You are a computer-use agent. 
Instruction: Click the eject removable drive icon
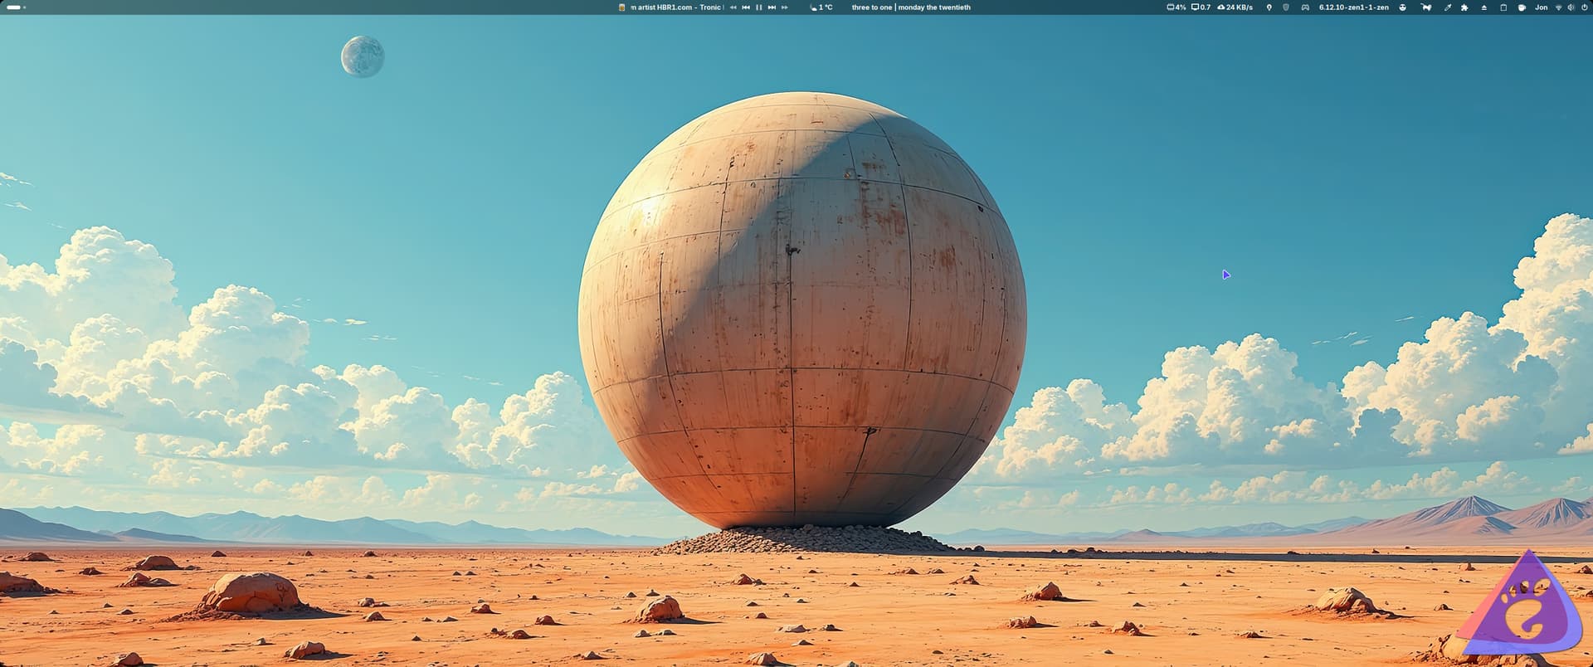pos(1484,7)
